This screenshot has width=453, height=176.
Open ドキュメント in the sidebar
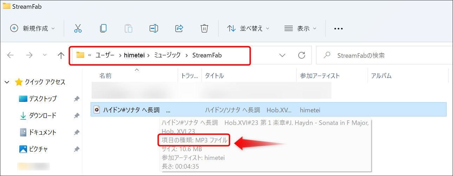tap(42, 132)
